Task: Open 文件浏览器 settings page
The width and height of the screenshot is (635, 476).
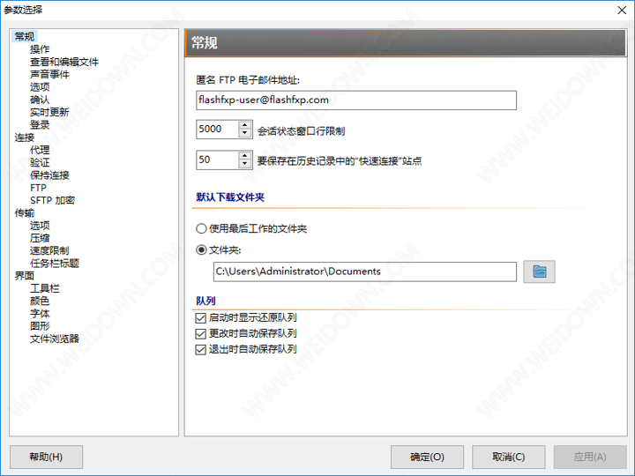Action: [x=55, y=338]
